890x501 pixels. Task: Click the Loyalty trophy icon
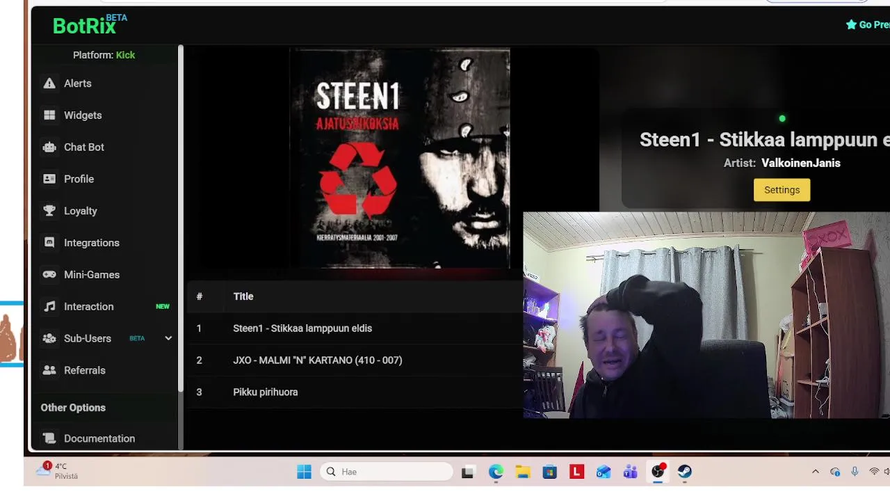point(49,211)
